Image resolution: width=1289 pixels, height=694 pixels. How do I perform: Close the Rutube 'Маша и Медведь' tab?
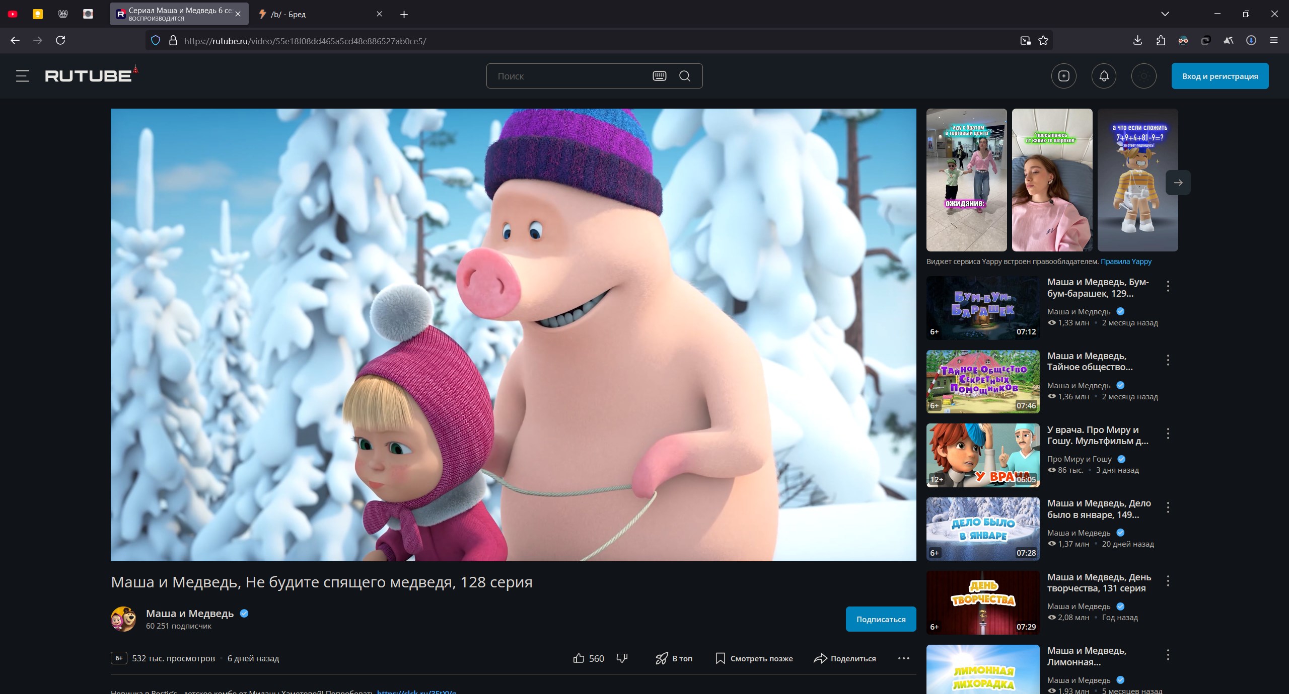click(238, 14)
